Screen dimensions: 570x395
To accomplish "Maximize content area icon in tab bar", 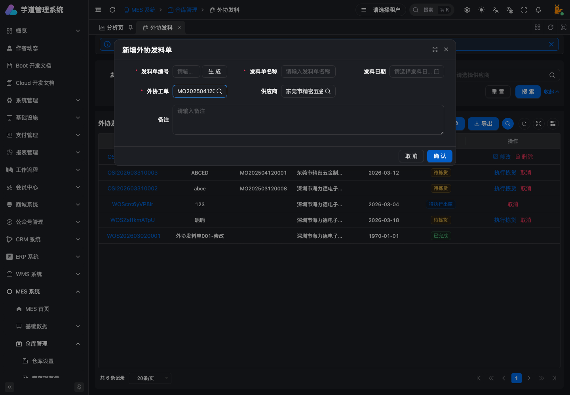I will [564, 27].
